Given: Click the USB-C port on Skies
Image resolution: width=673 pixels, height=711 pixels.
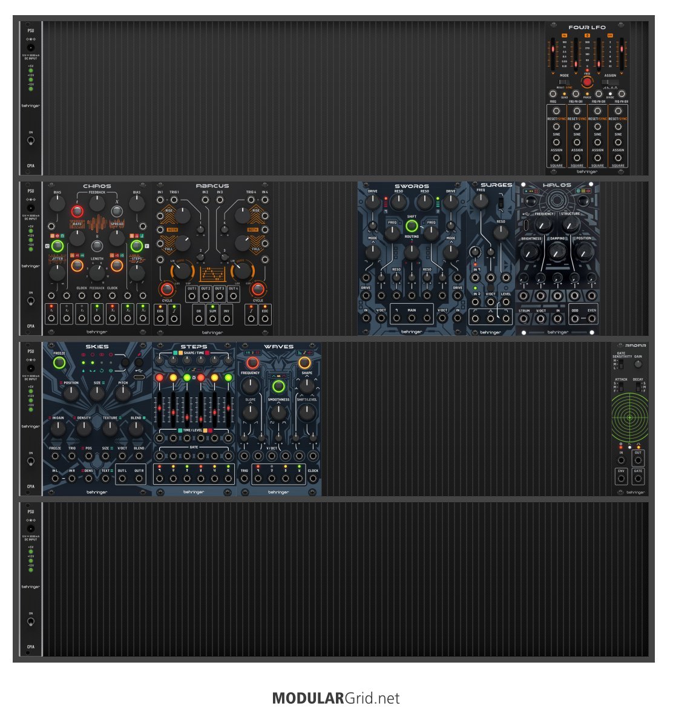Looking at the screenshot, I should coord(139,377).
